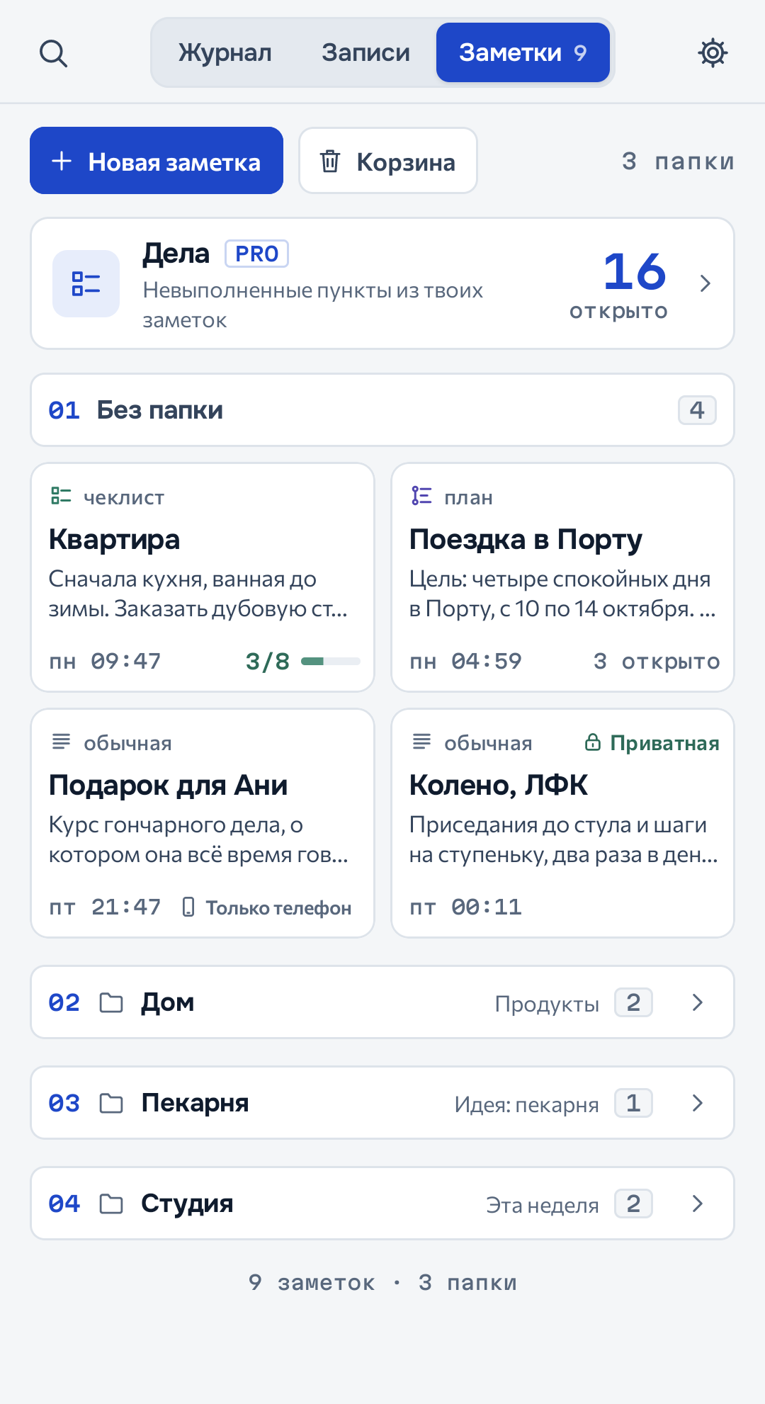The width and height of the screenshot is (765, 1404).
Task: Select the Заметки tab
Action: [x=523, y=52]
